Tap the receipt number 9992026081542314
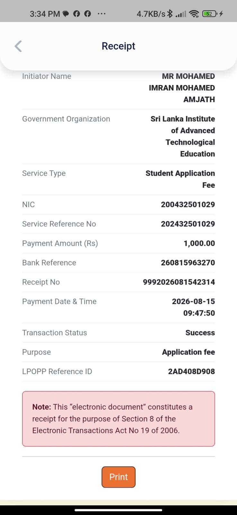Screen dimensions: 237x515 tap(179, 282)
